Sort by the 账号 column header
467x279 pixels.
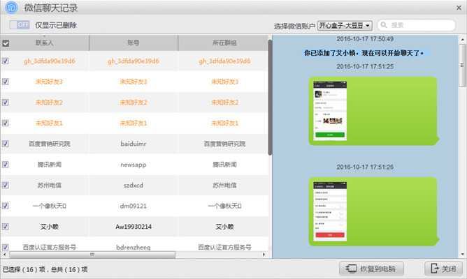point(134,43)
